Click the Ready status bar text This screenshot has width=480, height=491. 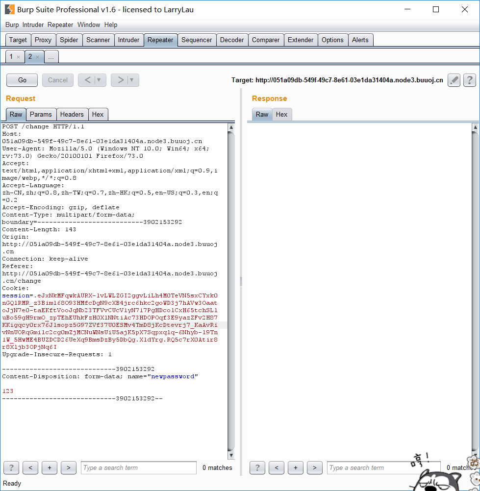click(12, 484)
